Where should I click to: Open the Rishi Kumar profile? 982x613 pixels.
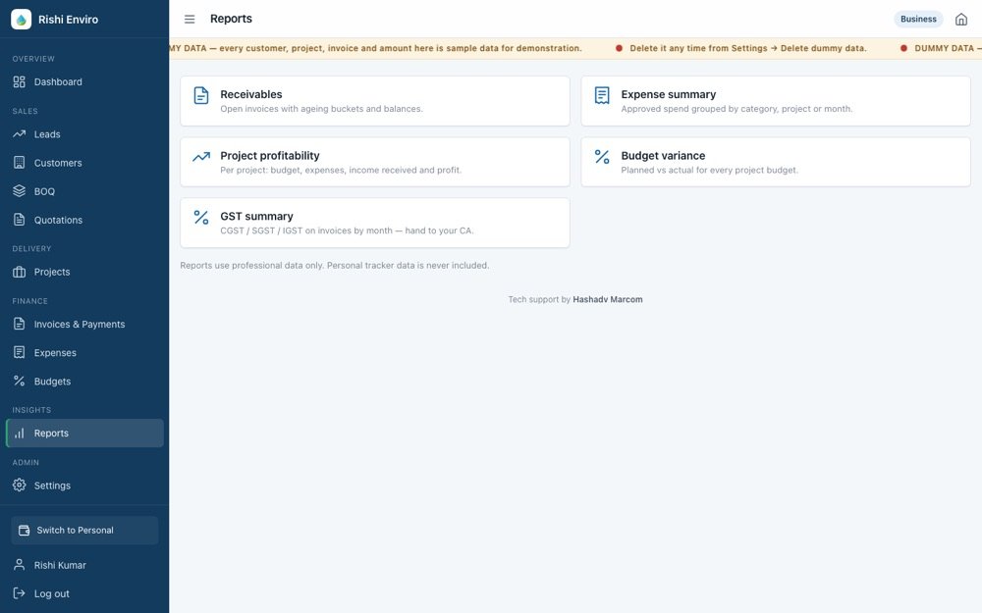click(84, 565)
